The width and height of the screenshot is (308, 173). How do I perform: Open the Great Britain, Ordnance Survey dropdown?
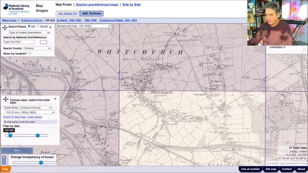click(x=27, y=108)
